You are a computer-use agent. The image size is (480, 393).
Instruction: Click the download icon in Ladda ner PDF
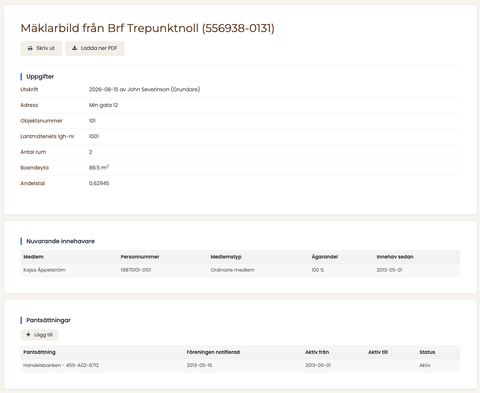click(x=74, y=48)
